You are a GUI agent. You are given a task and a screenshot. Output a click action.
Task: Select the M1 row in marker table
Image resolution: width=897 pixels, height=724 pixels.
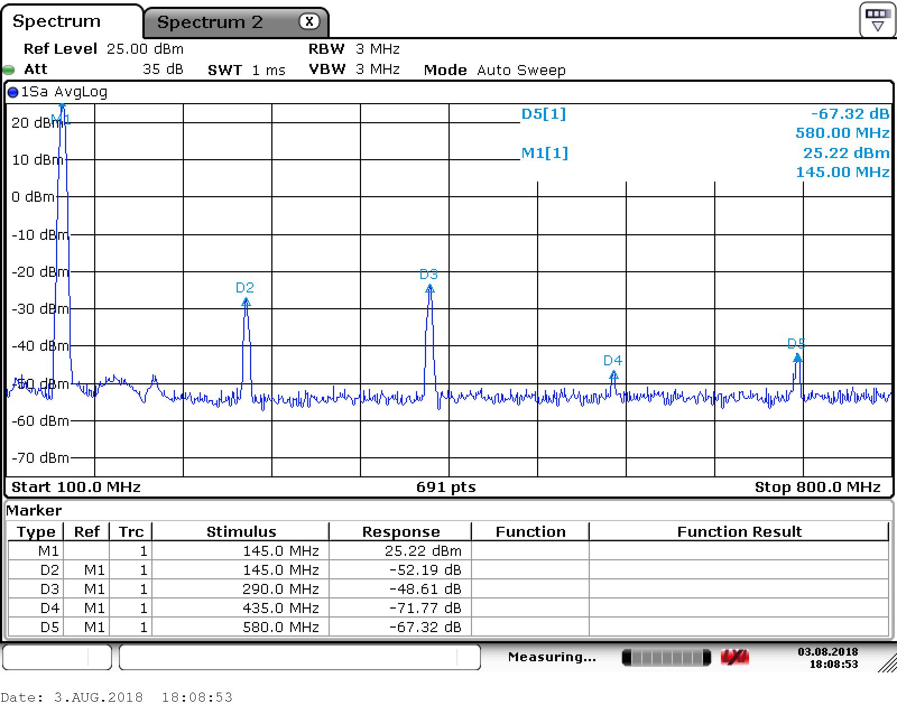pyautogui.click(x=449, y=551)
